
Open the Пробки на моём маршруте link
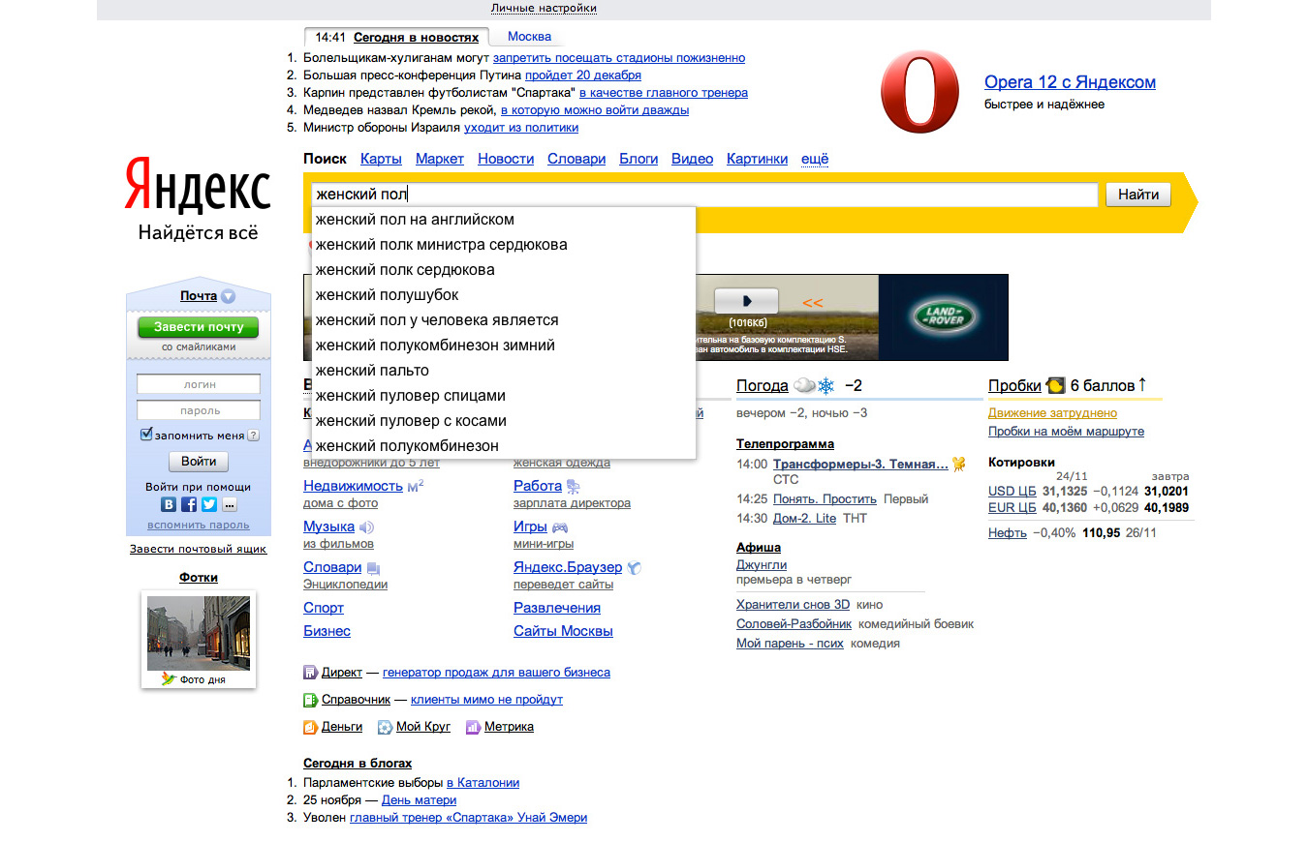click(x=1066, y=432)
